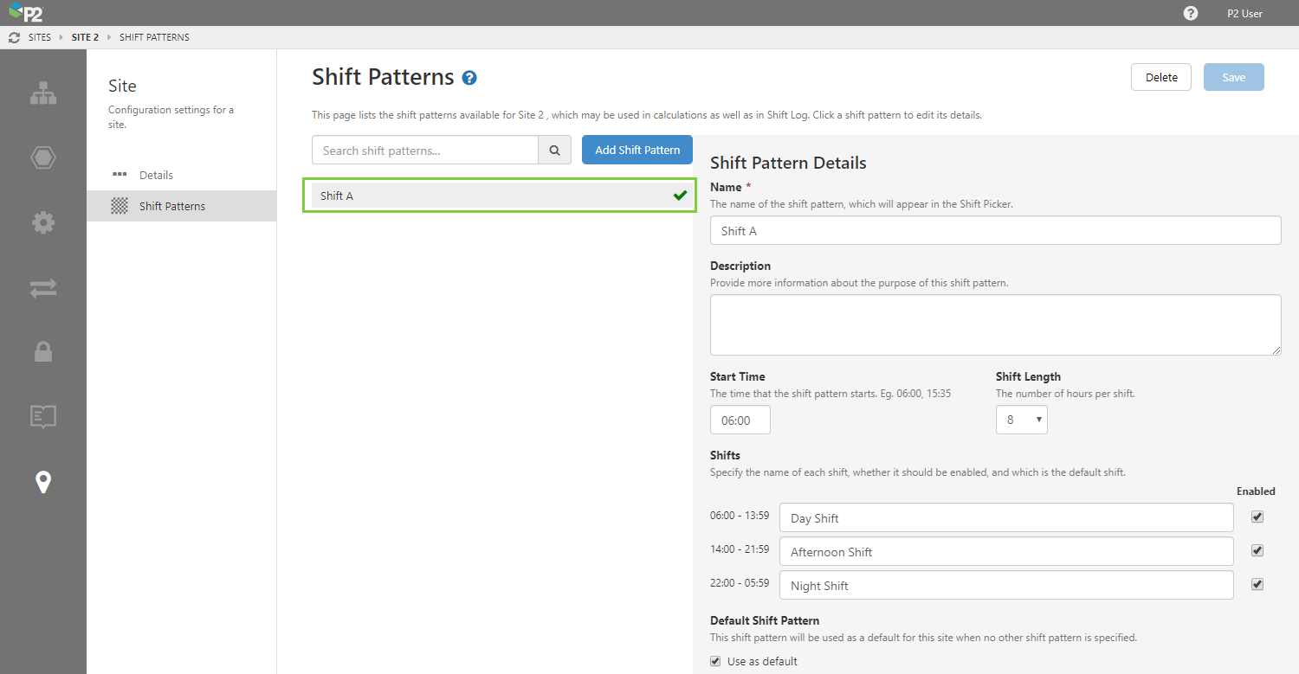
Task: Open the padlock security icon in sidebar
Action: click(x=43, y=351)
